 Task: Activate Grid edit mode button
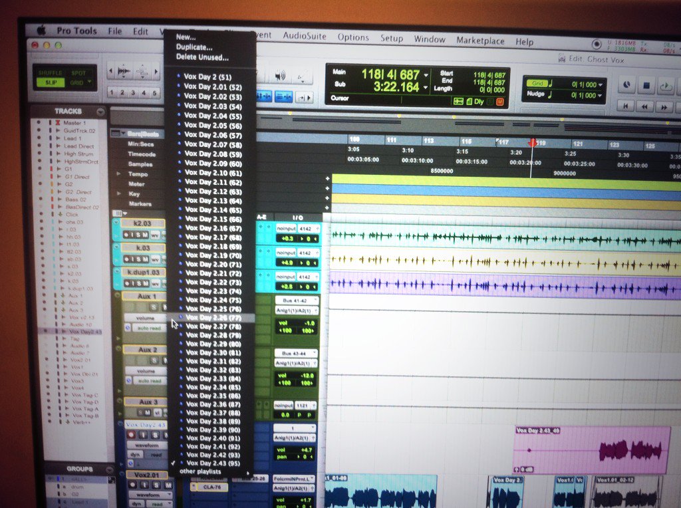tap(77, 83)
